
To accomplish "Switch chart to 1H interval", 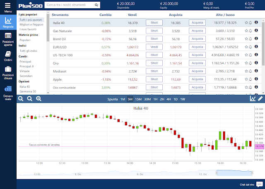I will [x=155, y=99].
